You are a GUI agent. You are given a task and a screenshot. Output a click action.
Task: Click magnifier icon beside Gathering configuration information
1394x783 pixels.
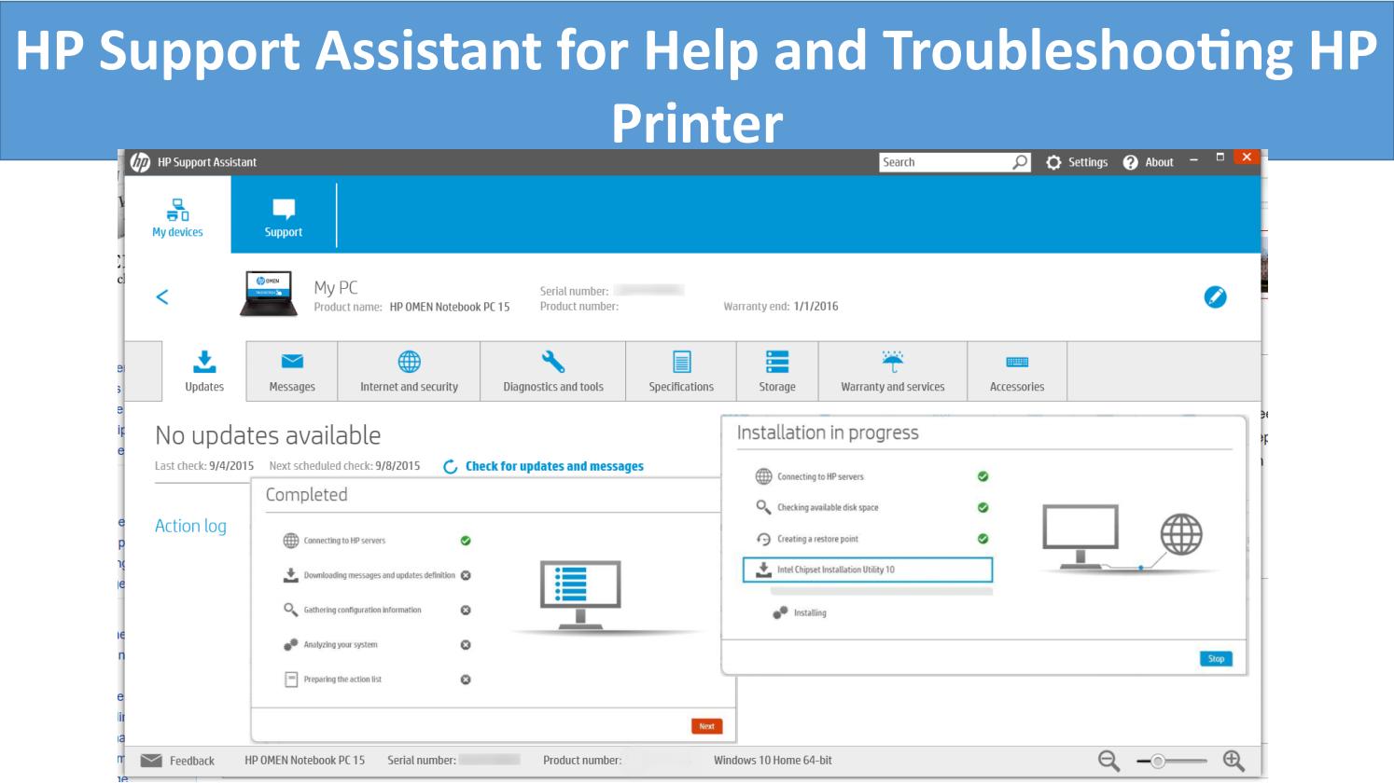click(291, 610)
